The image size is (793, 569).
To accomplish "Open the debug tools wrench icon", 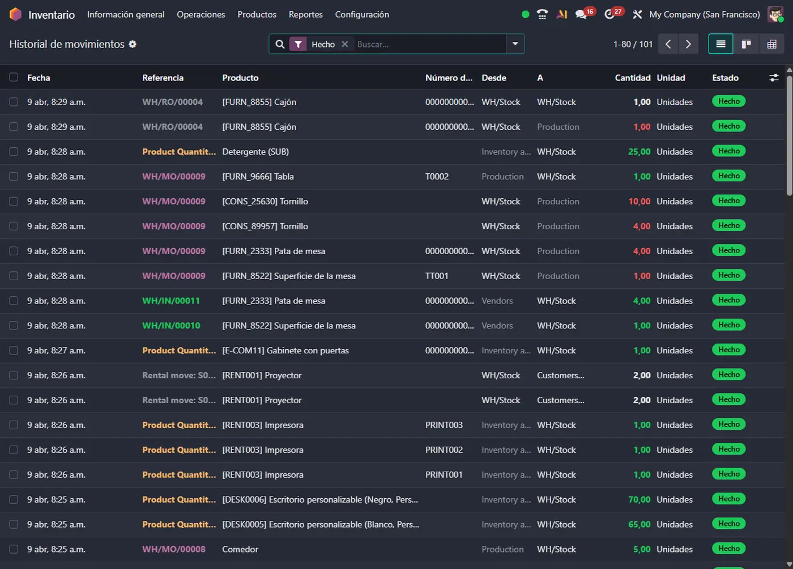I will pyautogui.click(x=637, y=15).
